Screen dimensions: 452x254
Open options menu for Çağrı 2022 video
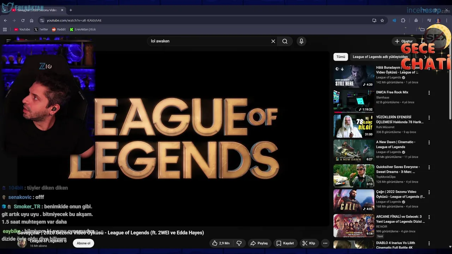tap(429, 192)
